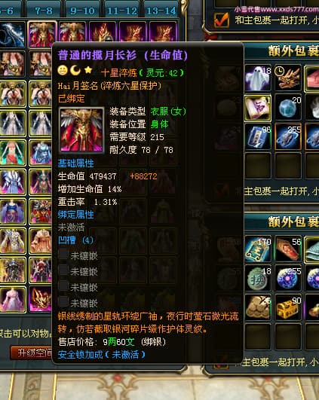The width and height of the screenshot is (319, 400).
Task: Select the purple swirl orb with count 255
Action: point(288,278)
